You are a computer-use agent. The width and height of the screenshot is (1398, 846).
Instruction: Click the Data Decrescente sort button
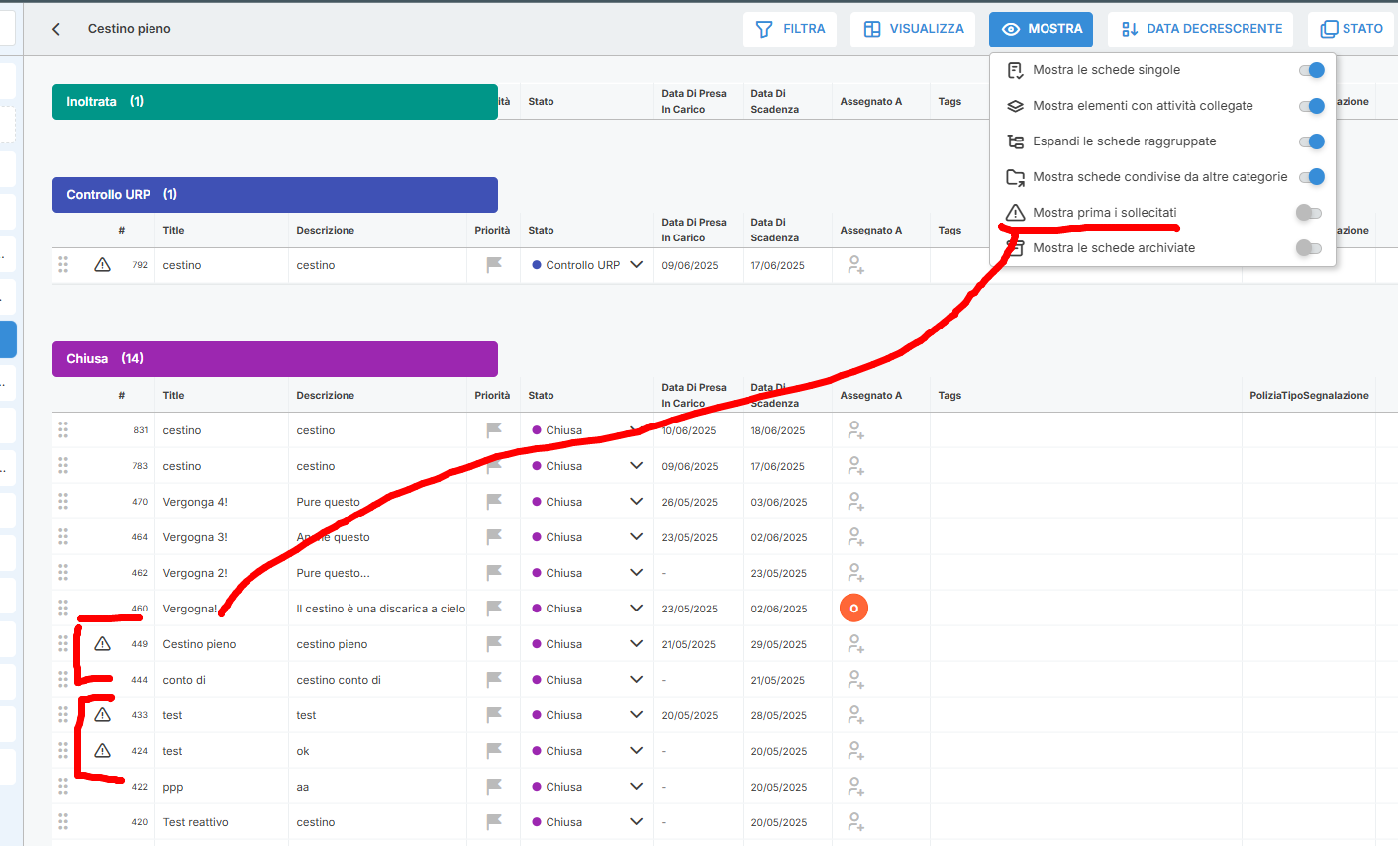click(1201, 29)
